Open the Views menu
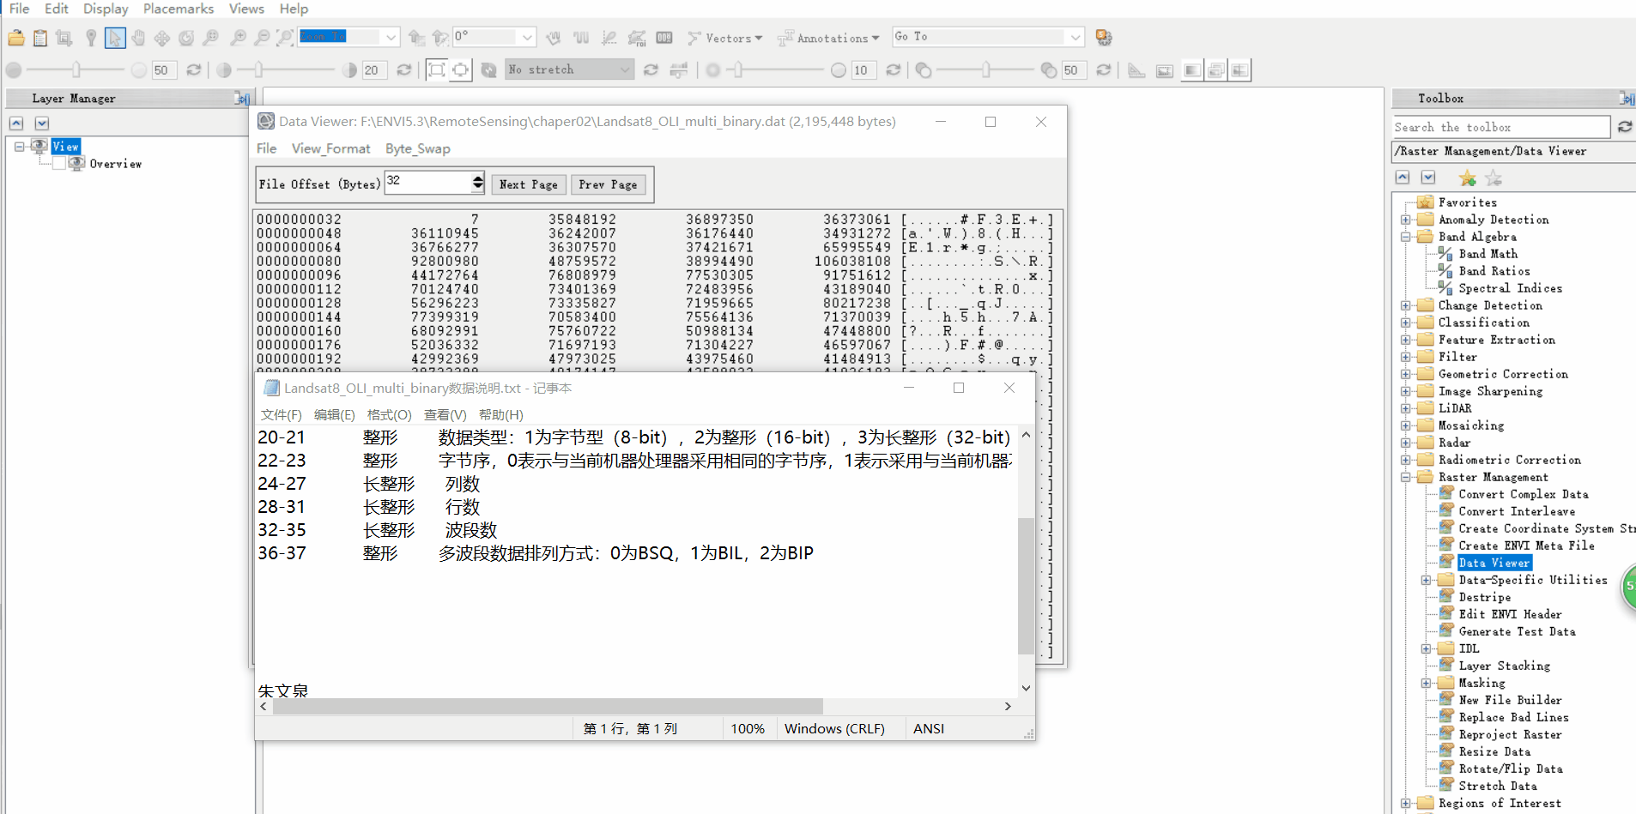The height and width of the screenshot is (814, 1636). tap(246, 9)
